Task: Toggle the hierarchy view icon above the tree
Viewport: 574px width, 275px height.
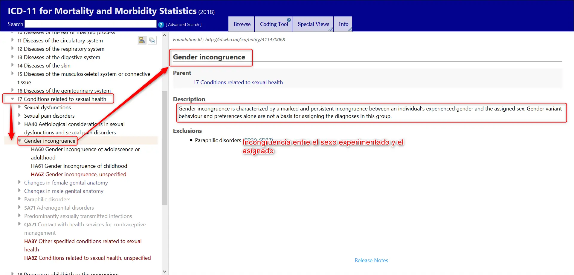Action: 142,40
